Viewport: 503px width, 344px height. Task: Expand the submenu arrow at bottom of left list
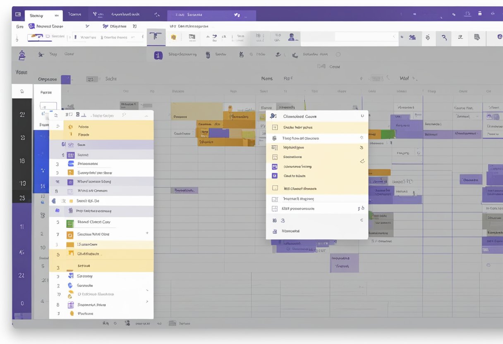(x=147, y=302)
